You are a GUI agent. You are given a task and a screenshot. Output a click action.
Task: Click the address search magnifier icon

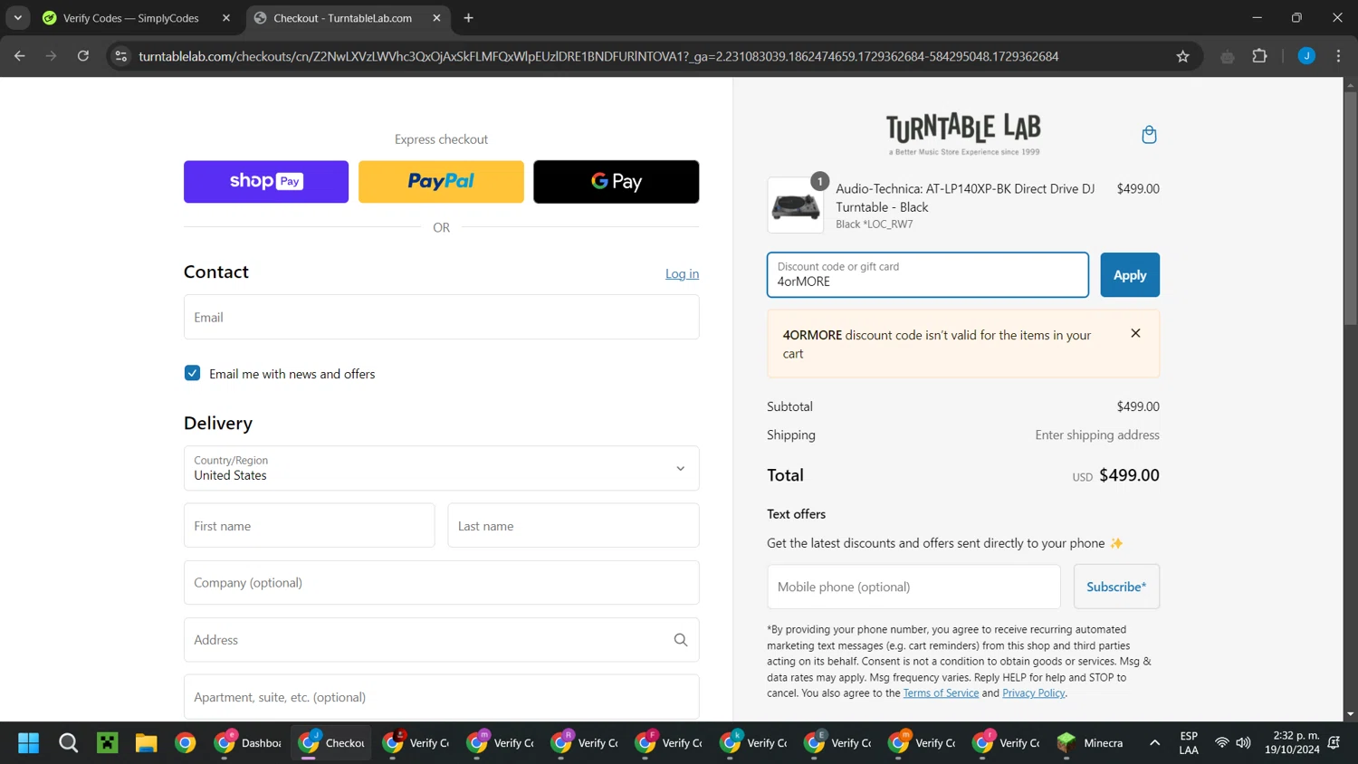(x=681, y=640)
